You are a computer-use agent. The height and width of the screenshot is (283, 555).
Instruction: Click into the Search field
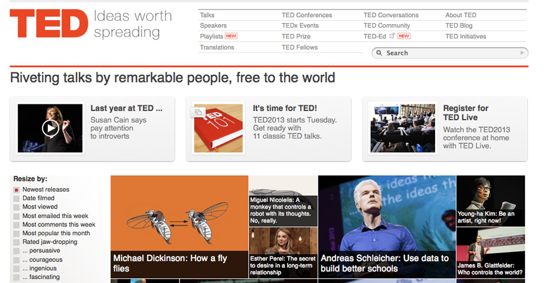tap(450, 53)
